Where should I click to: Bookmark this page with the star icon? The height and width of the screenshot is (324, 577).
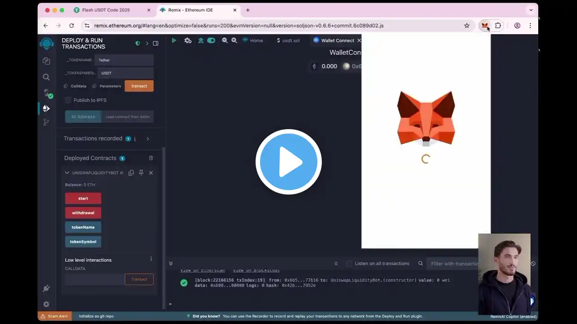click(467, 26)
